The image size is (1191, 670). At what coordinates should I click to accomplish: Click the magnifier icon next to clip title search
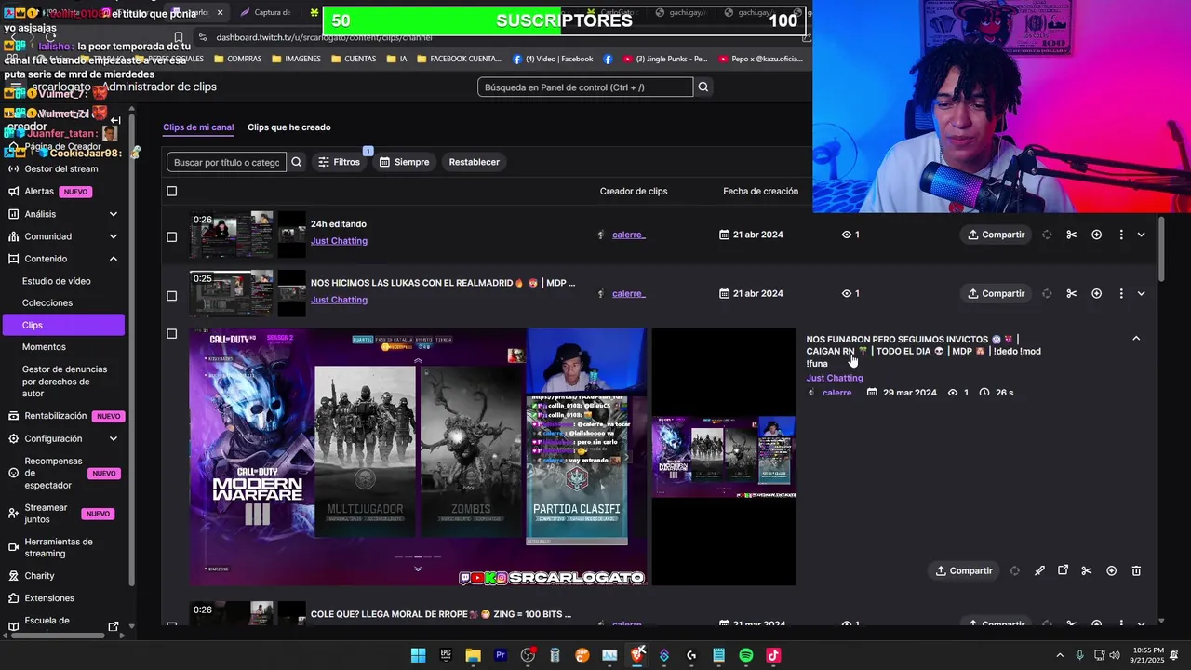pyautogui.click(x=296, y=162)
